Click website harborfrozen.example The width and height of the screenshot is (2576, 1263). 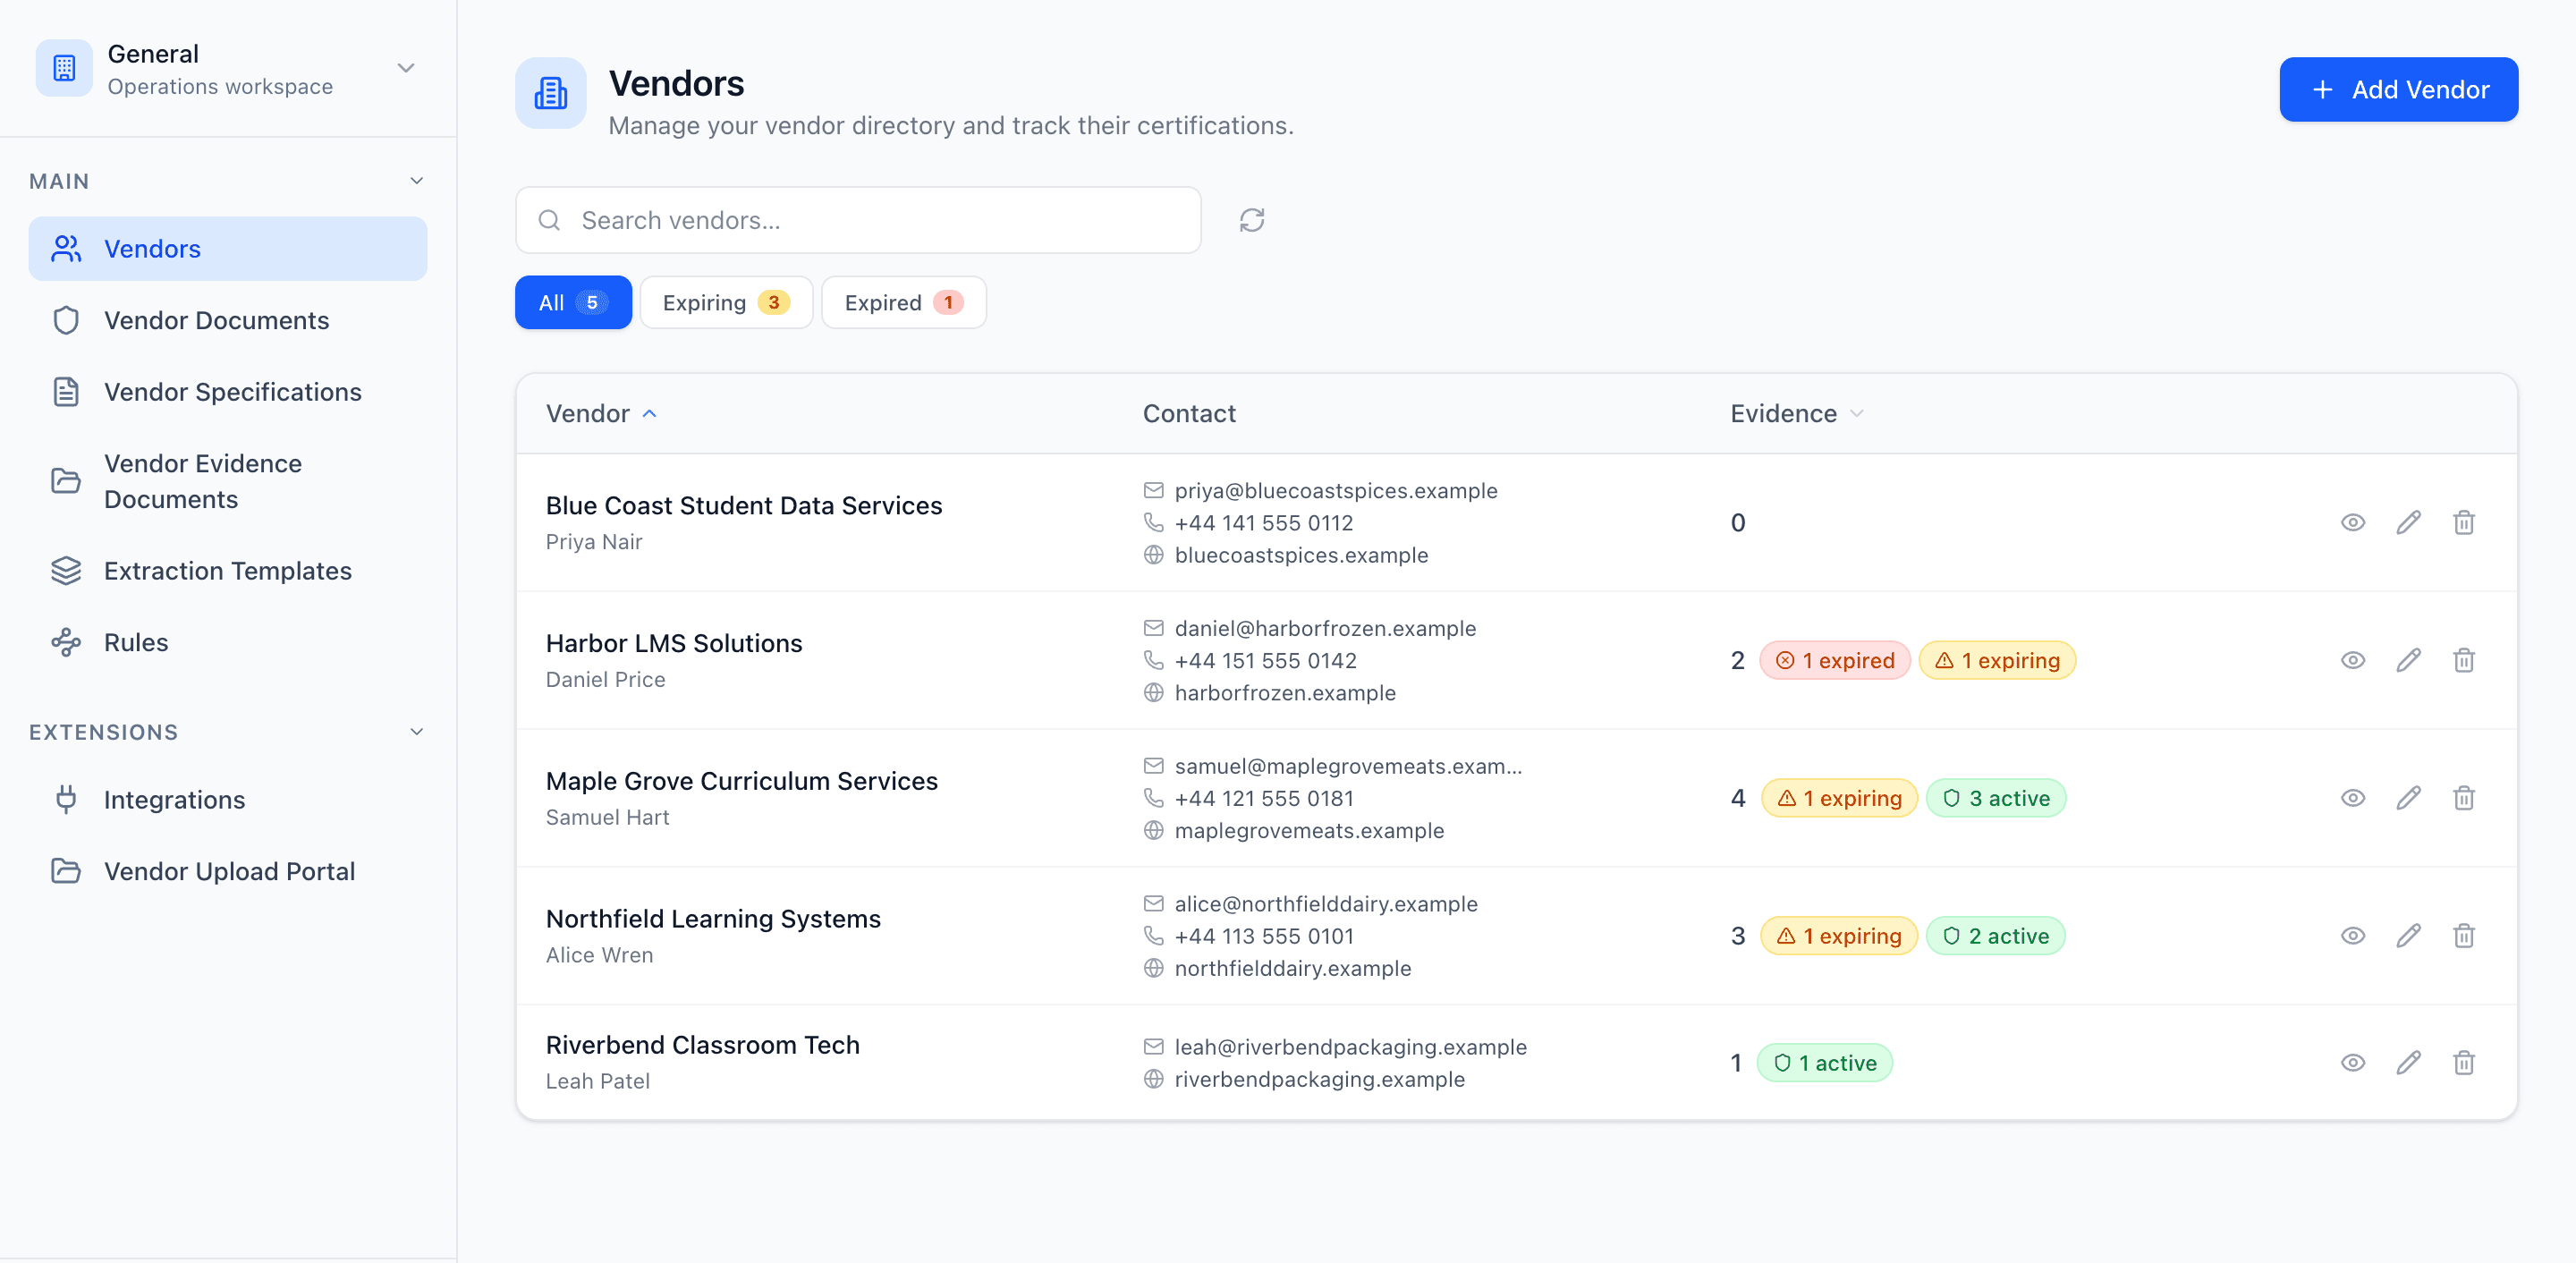click(1285, 693)
